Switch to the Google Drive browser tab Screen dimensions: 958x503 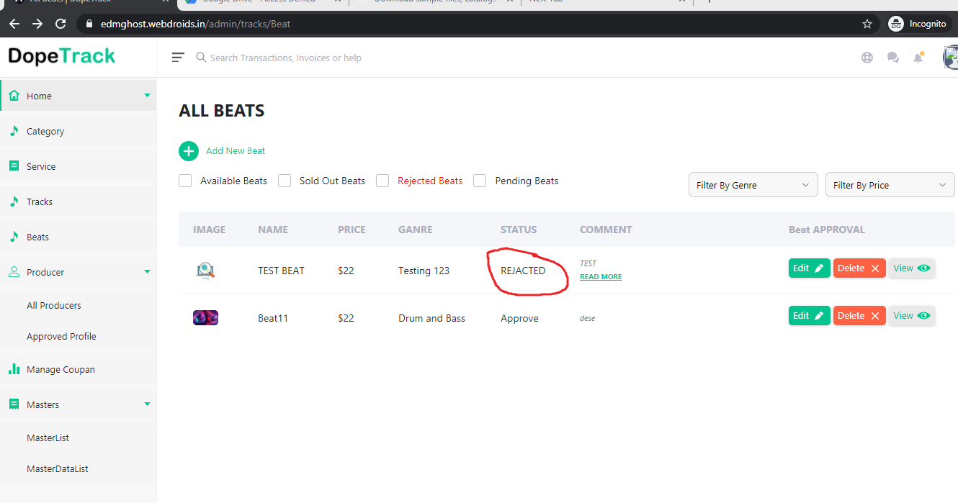pos(263,2)
